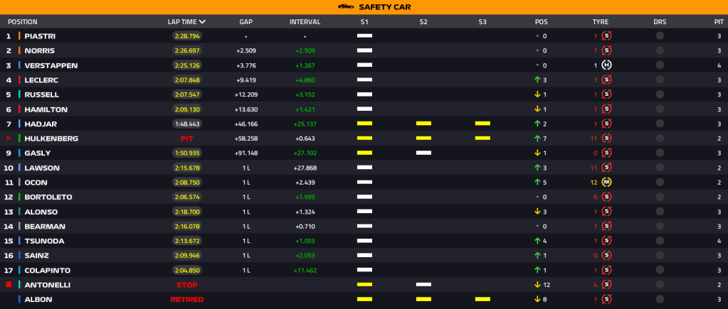
Task: Click Albon's RETIRED status
Action: [187, 300]
